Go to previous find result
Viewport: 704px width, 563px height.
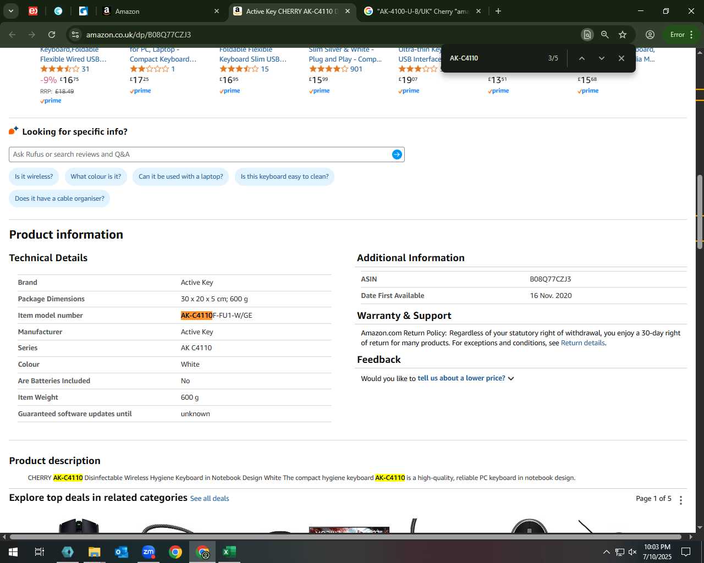coord(581,58)
